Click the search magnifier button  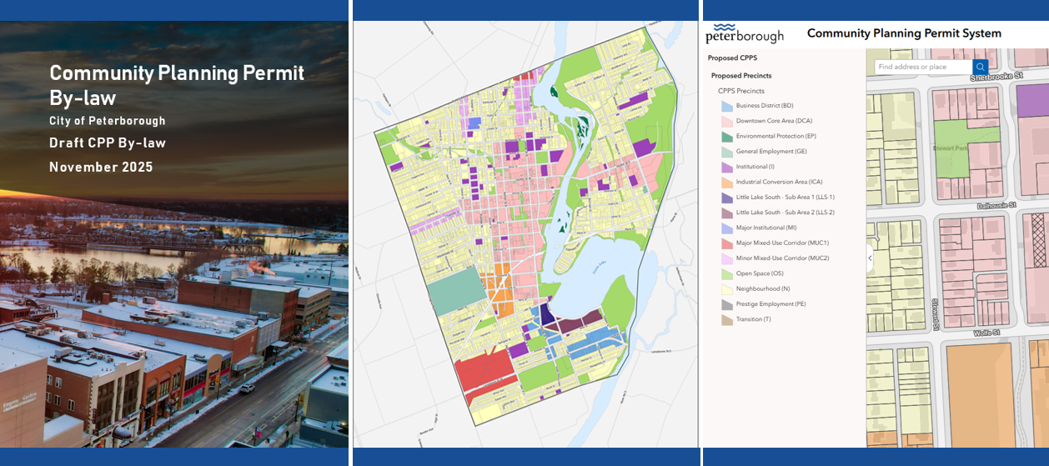(x=981, y=67)
